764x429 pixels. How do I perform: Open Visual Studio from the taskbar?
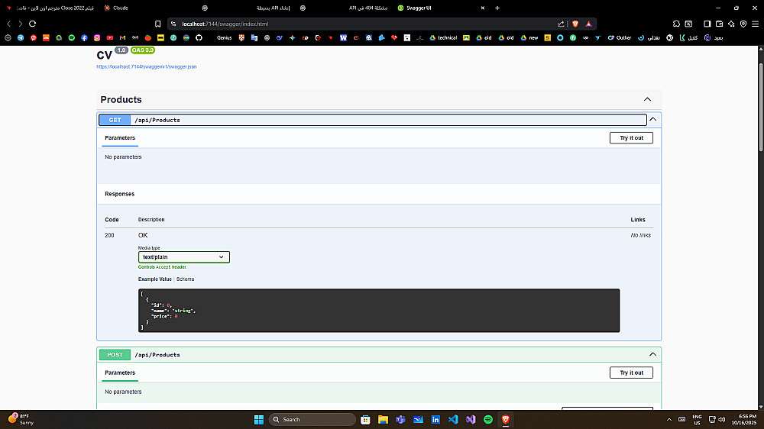[471, 419]
